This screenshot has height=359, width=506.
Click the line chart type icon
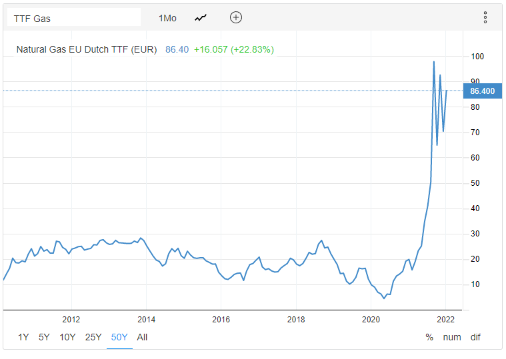pos(201,18)
